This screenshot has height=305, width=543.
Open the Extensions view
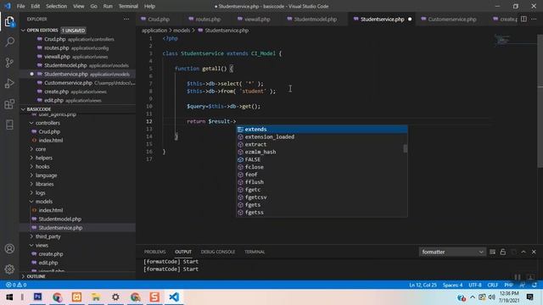(9, 104)
